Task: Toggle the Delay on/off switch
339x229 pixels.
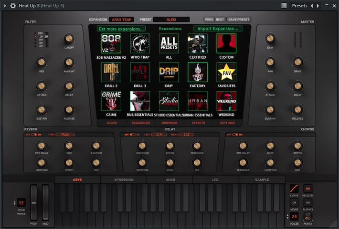Action: pyautogui.click(x=132, y=135)
